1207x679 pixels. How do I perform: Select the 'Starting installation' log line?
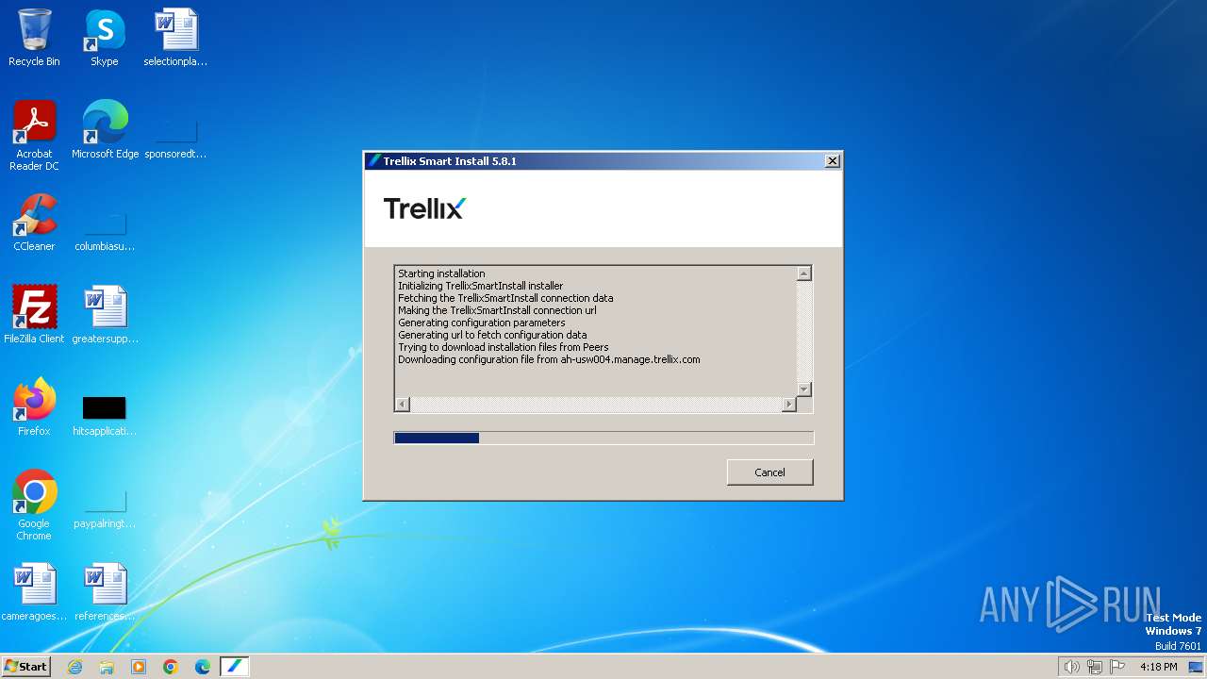click(x=441, y=273)
